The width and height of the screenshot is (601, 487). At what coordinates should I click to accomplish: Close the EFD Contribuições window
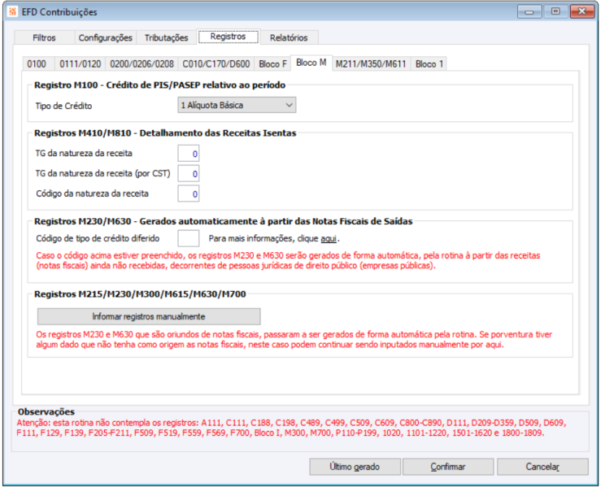click(581, 11)
